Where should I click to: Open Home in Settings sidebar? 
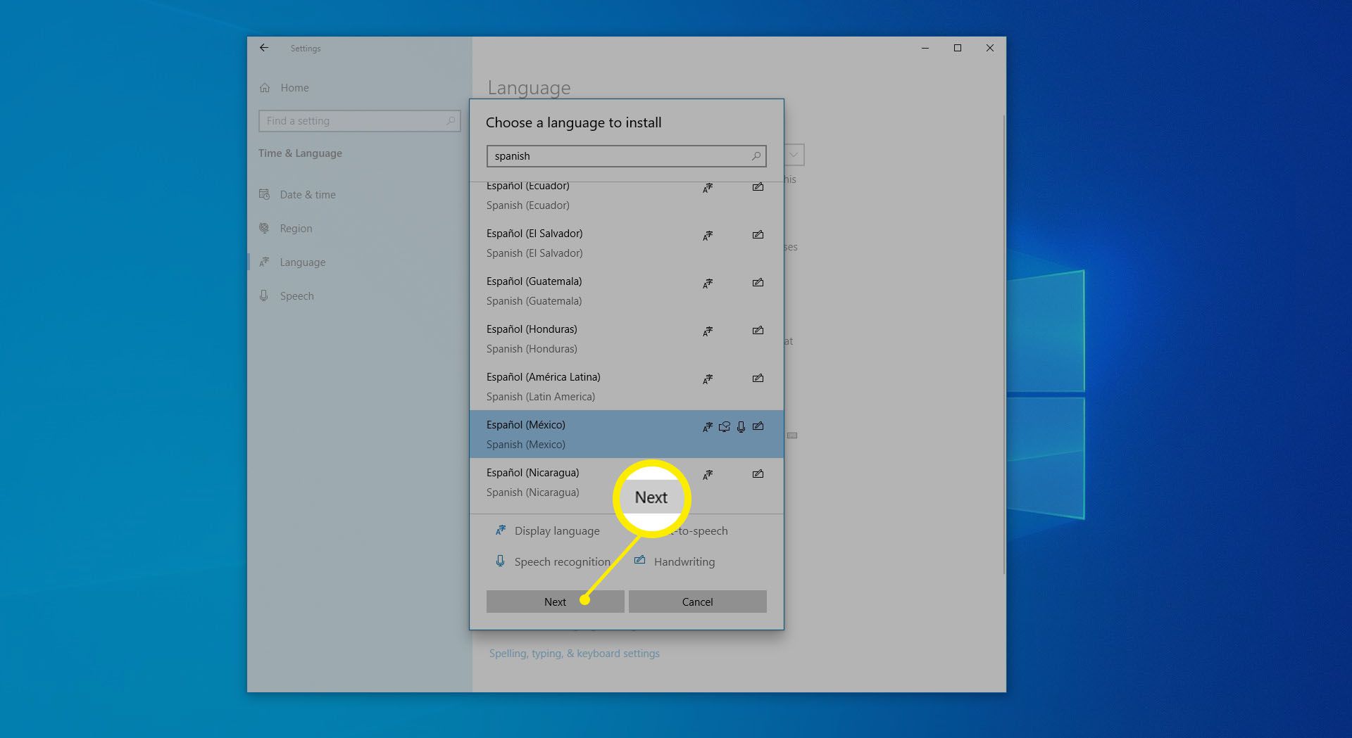click(x=294, y=88)
